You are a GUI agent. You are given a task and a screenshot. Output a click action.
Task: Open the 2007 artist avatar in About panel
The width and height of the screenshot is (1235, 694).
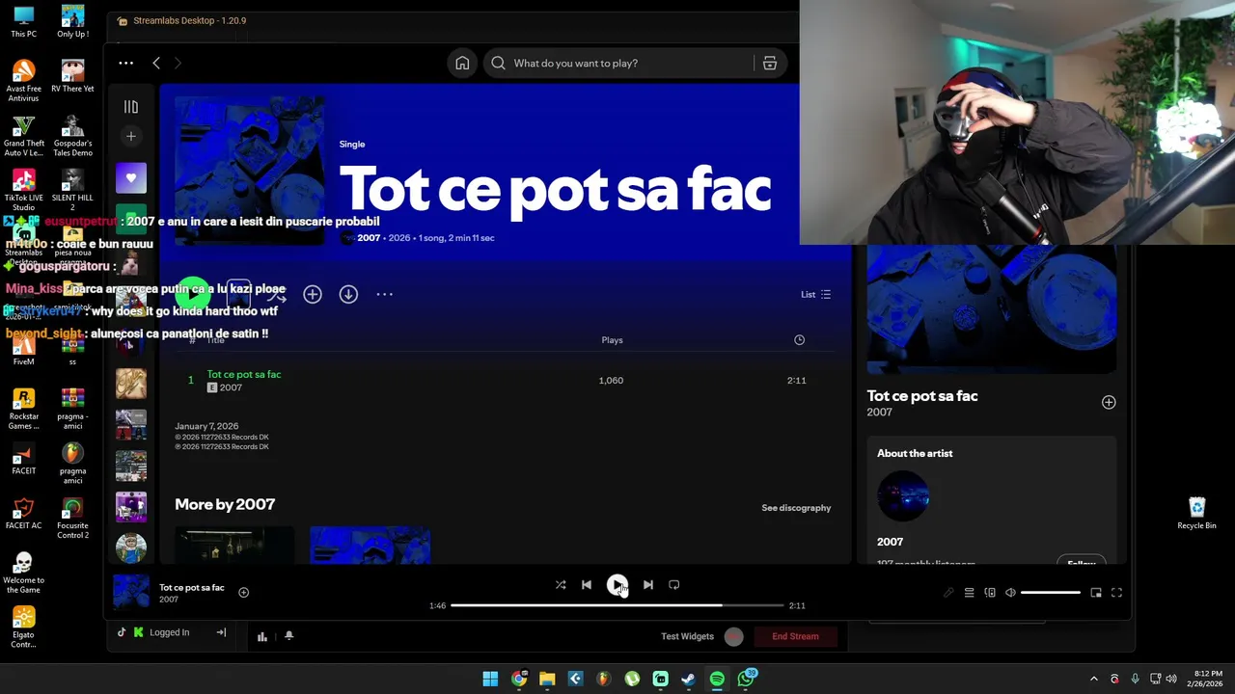pos(903,496)
